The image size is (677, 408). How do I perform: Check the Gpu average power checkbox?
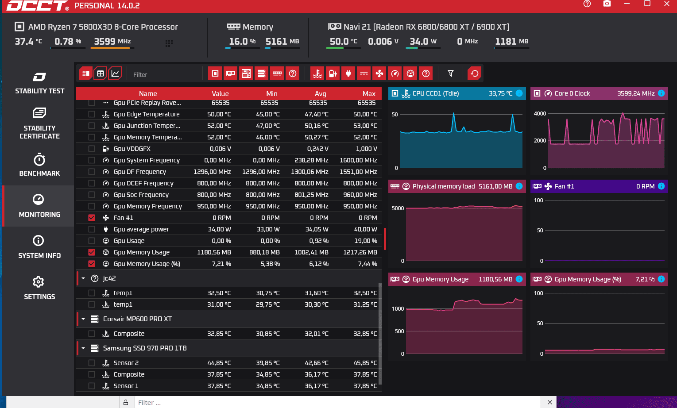pyautogui.click(x=92, y=229)
